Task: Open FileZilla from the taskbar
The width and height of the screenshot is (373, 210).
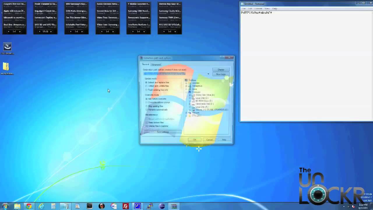Action: [x=126, y=206]
